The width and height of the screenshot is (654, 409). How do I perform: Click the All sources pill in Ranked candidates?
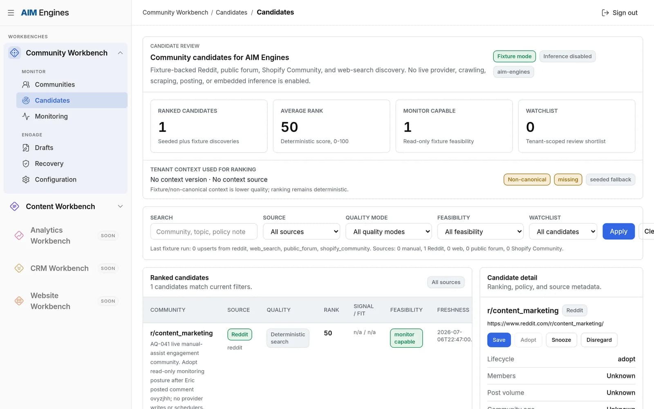tap(446, 282)
